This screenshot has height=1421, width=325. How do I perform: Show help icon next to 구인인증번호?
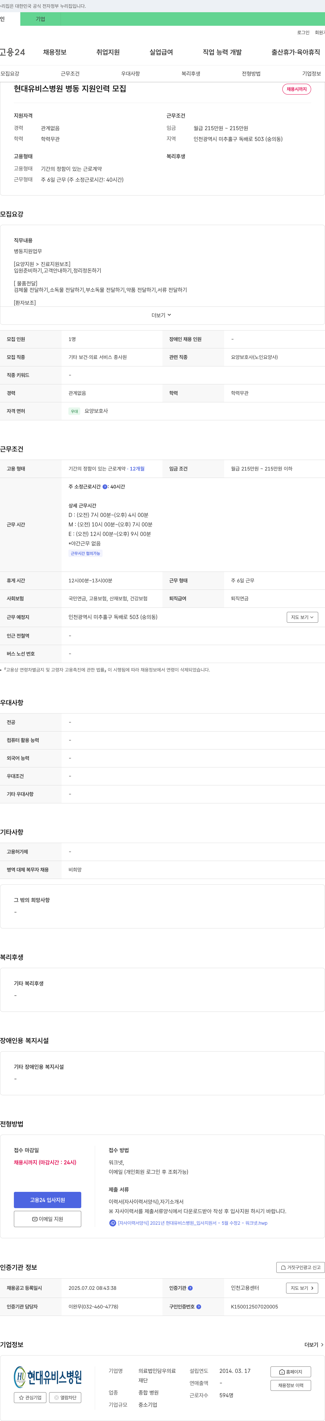(198, 1307)
